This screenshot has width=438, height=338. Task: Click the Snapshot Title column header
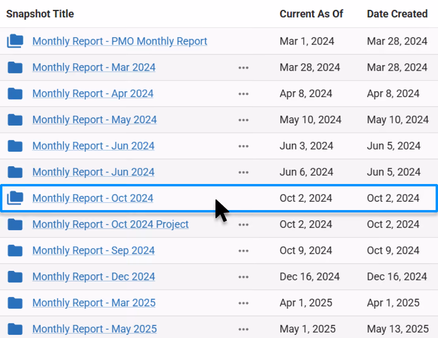[40, 14]
